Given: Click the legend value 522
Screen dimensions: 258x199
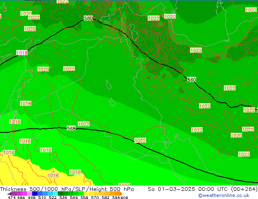Looking at the screenshot, I should [x=52, y=197].
